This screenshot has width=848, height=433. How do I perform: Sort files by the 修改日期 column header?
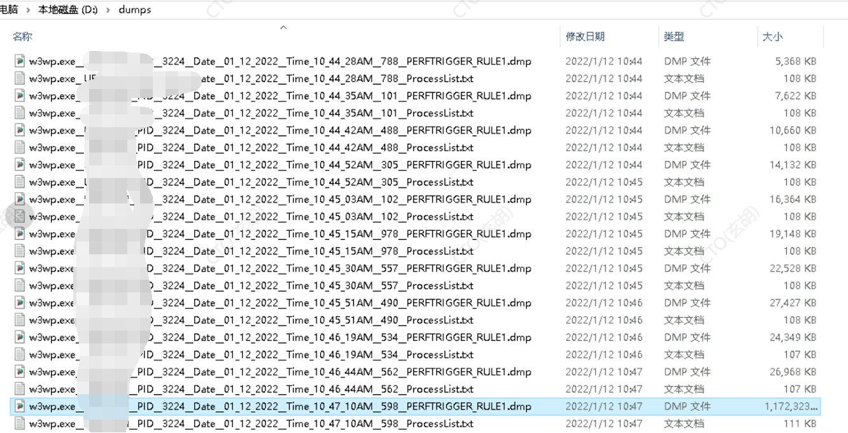[x=585, y=37]
